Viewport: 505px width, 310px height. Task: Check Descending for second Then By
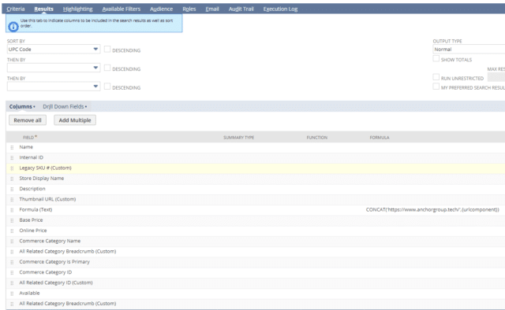[107, 87]
